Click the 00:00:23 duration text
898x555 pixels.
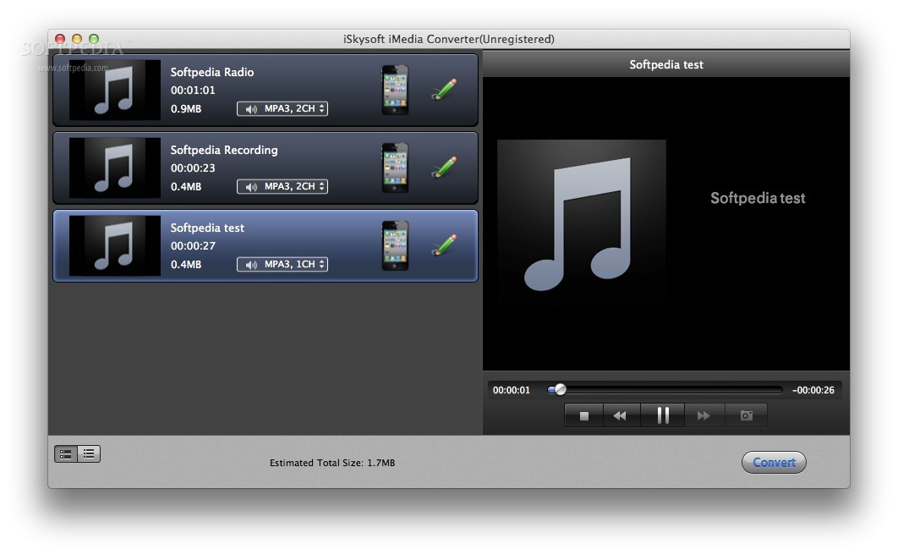coord(193,168)
